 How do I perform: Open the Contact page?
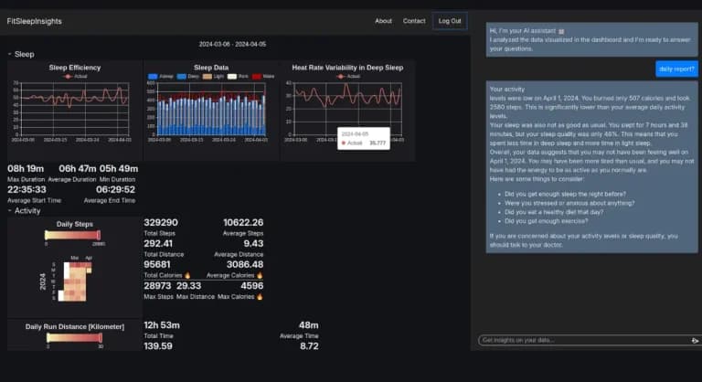point(414,21)
